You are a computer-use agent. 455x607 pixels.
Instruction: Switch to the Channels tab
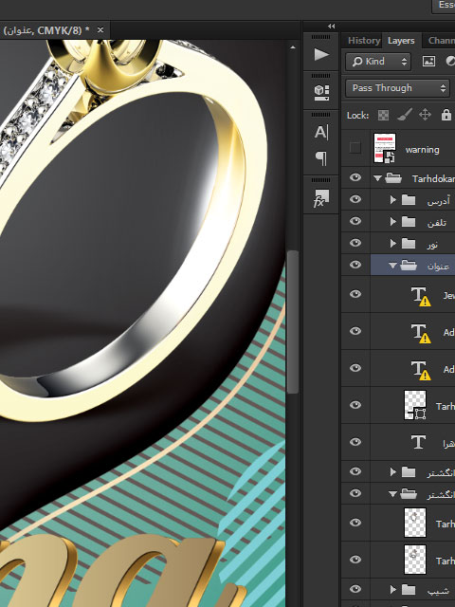point(441,41)
